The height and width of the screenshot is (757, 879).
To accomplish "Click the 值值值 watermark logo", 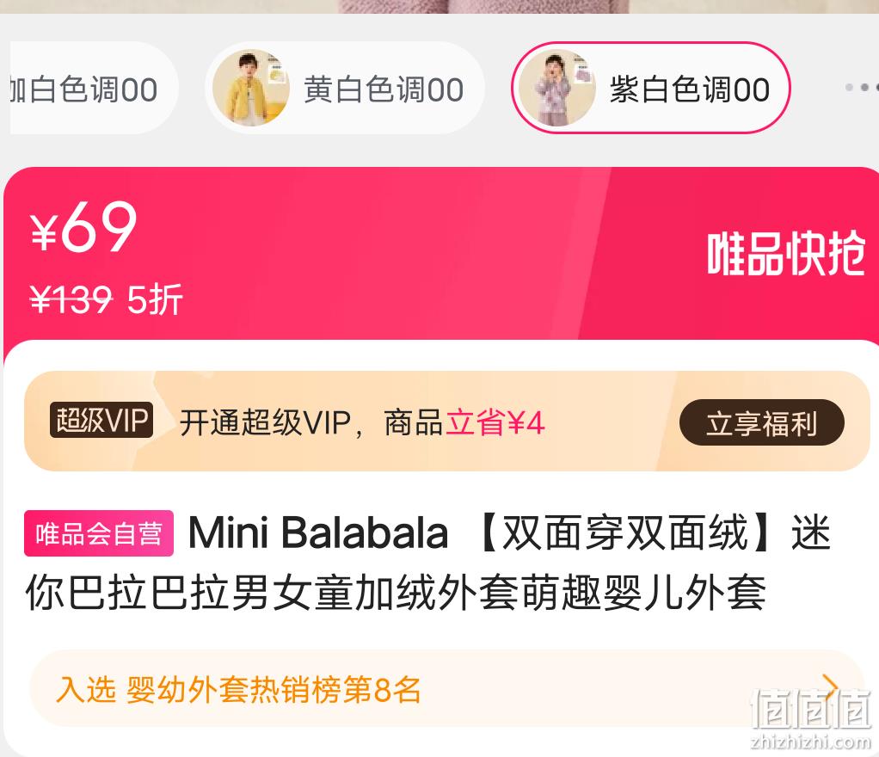I will pyautogui.click(x=810, y=717).
